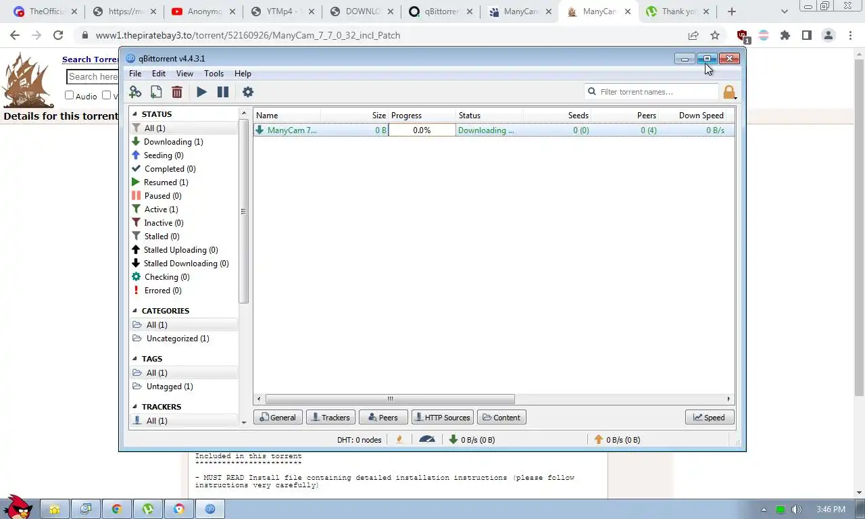Reload the Chrome page
The height and width of the screenshot is (519, 865).
(x=58, y=35)
